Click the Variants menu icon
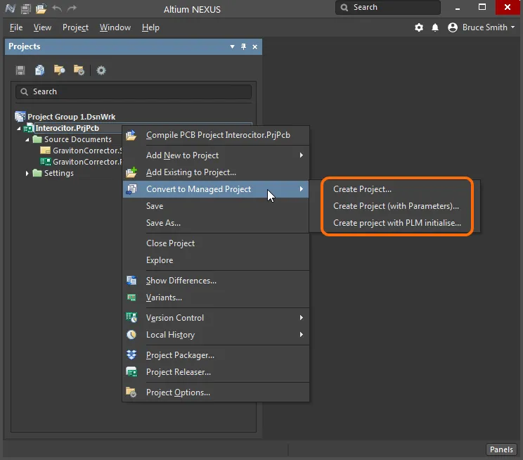 [131, 298]
